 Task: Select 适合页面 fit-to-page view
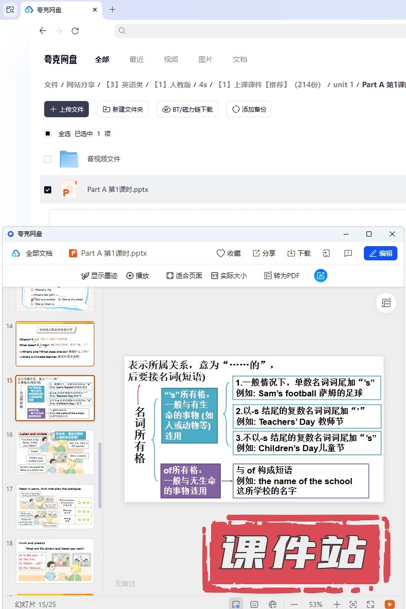pos(184,276)
